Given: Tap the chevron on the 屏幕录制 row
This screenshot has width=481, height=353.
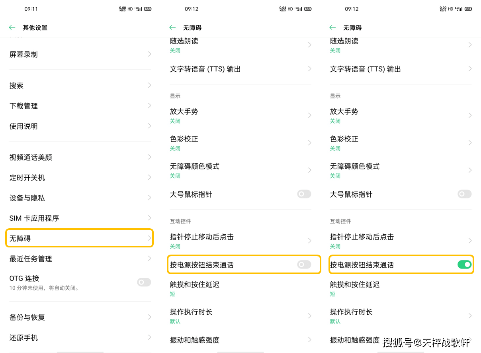Looking at the screenshot, I should (149, 54).
